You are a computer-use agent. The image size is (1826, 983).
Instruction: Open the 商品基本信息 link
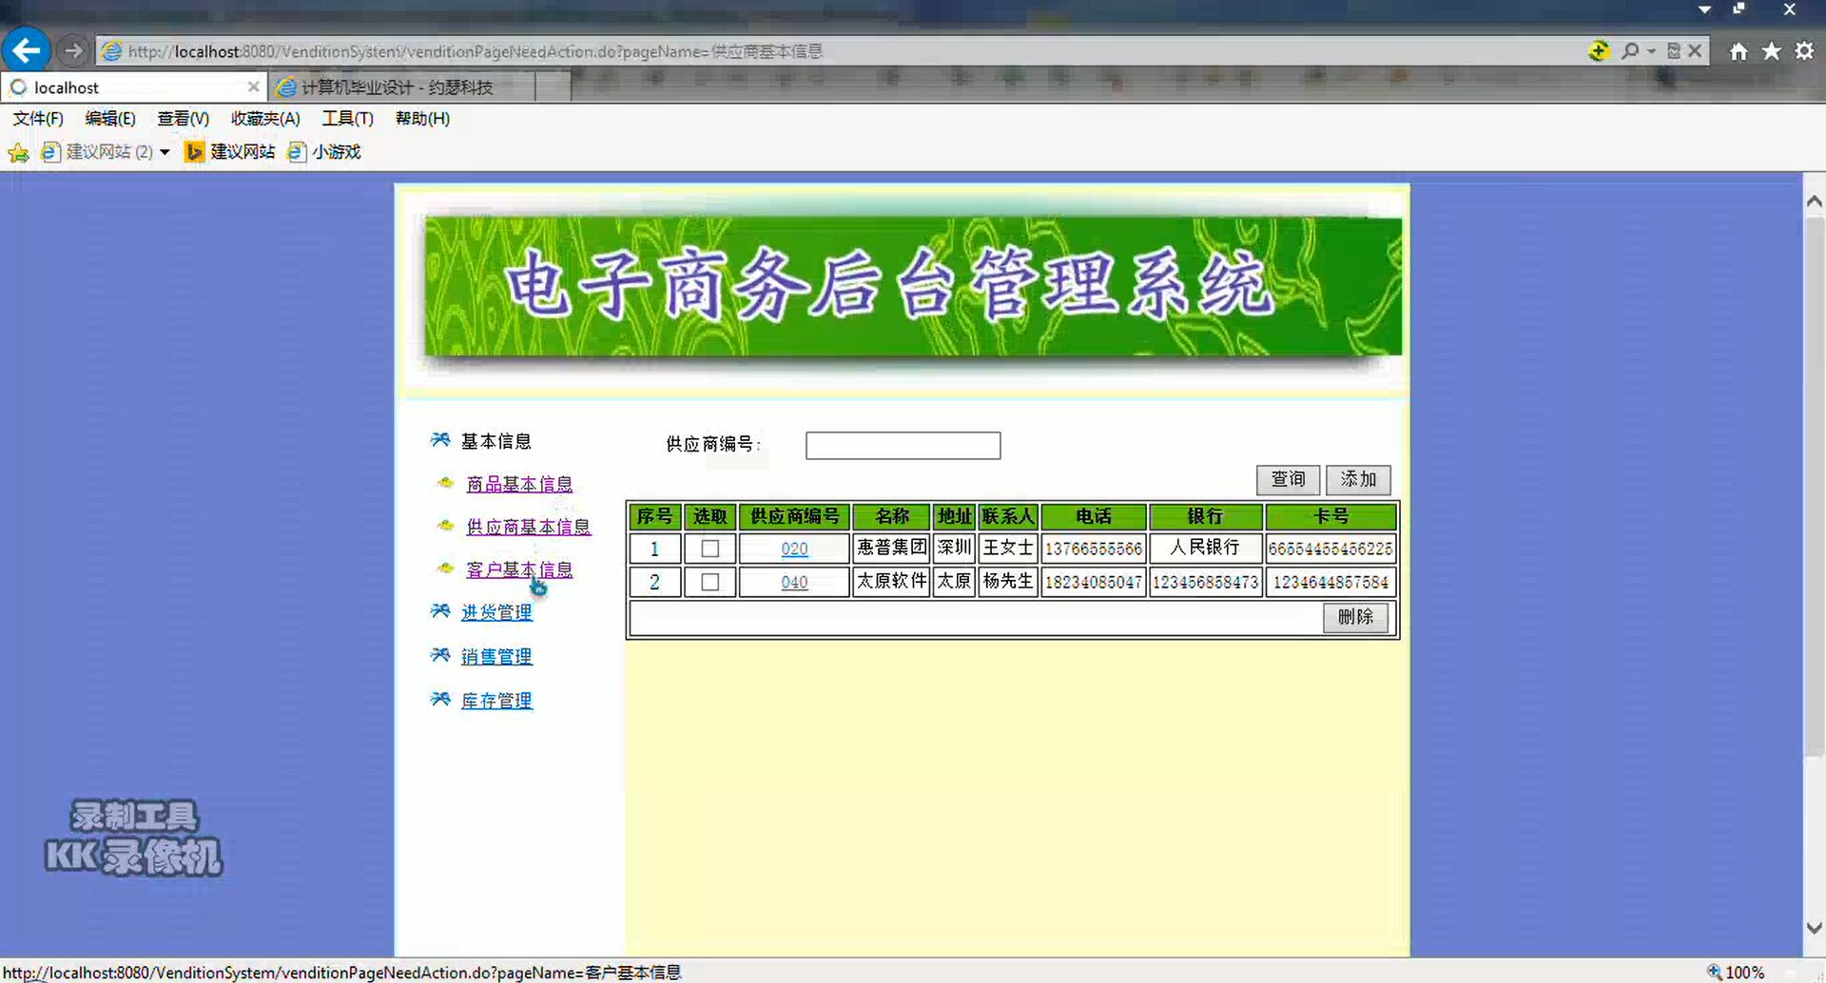[519, 484]
